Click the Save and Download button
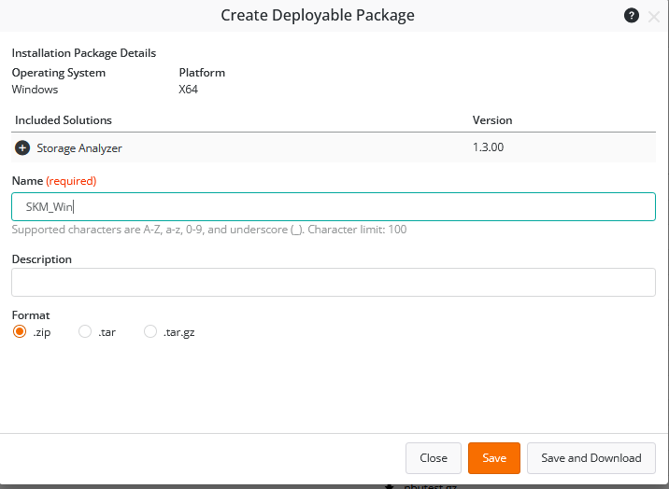This screenshot has width=669, height=489. 591,457
